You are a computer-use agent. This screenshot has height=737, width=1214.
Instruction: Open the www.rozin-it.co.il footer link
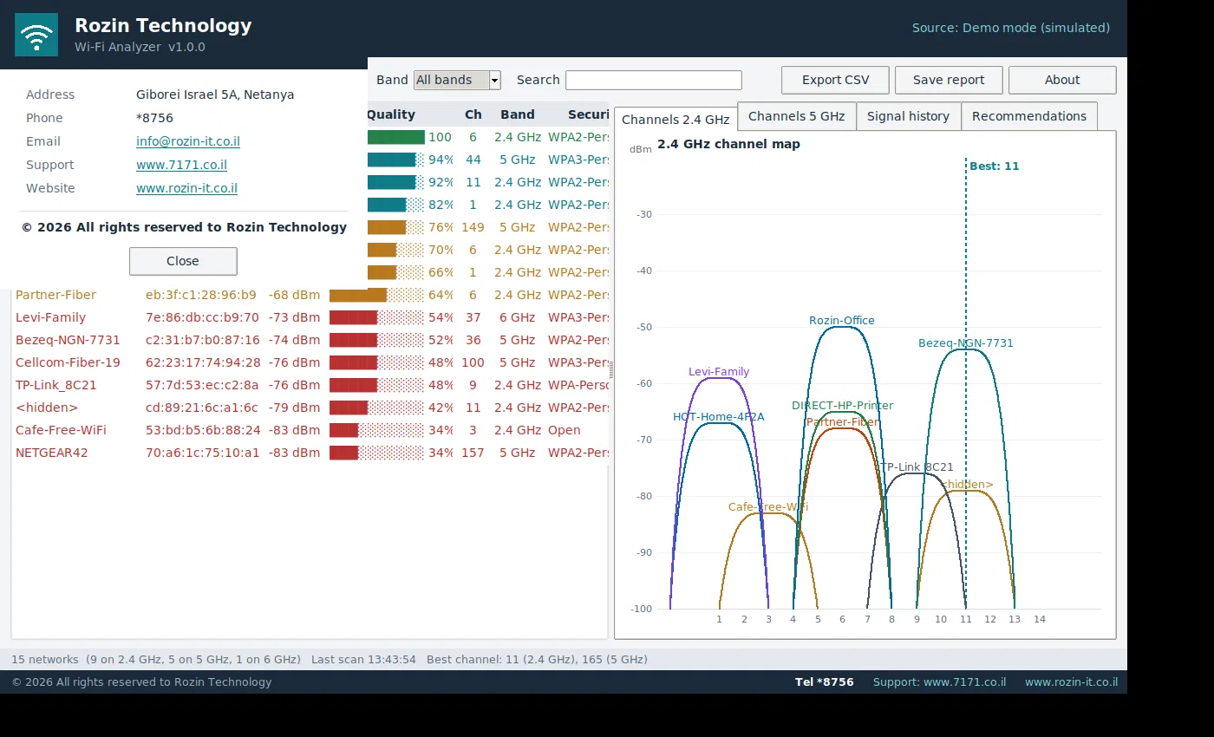coord(1071,682)
